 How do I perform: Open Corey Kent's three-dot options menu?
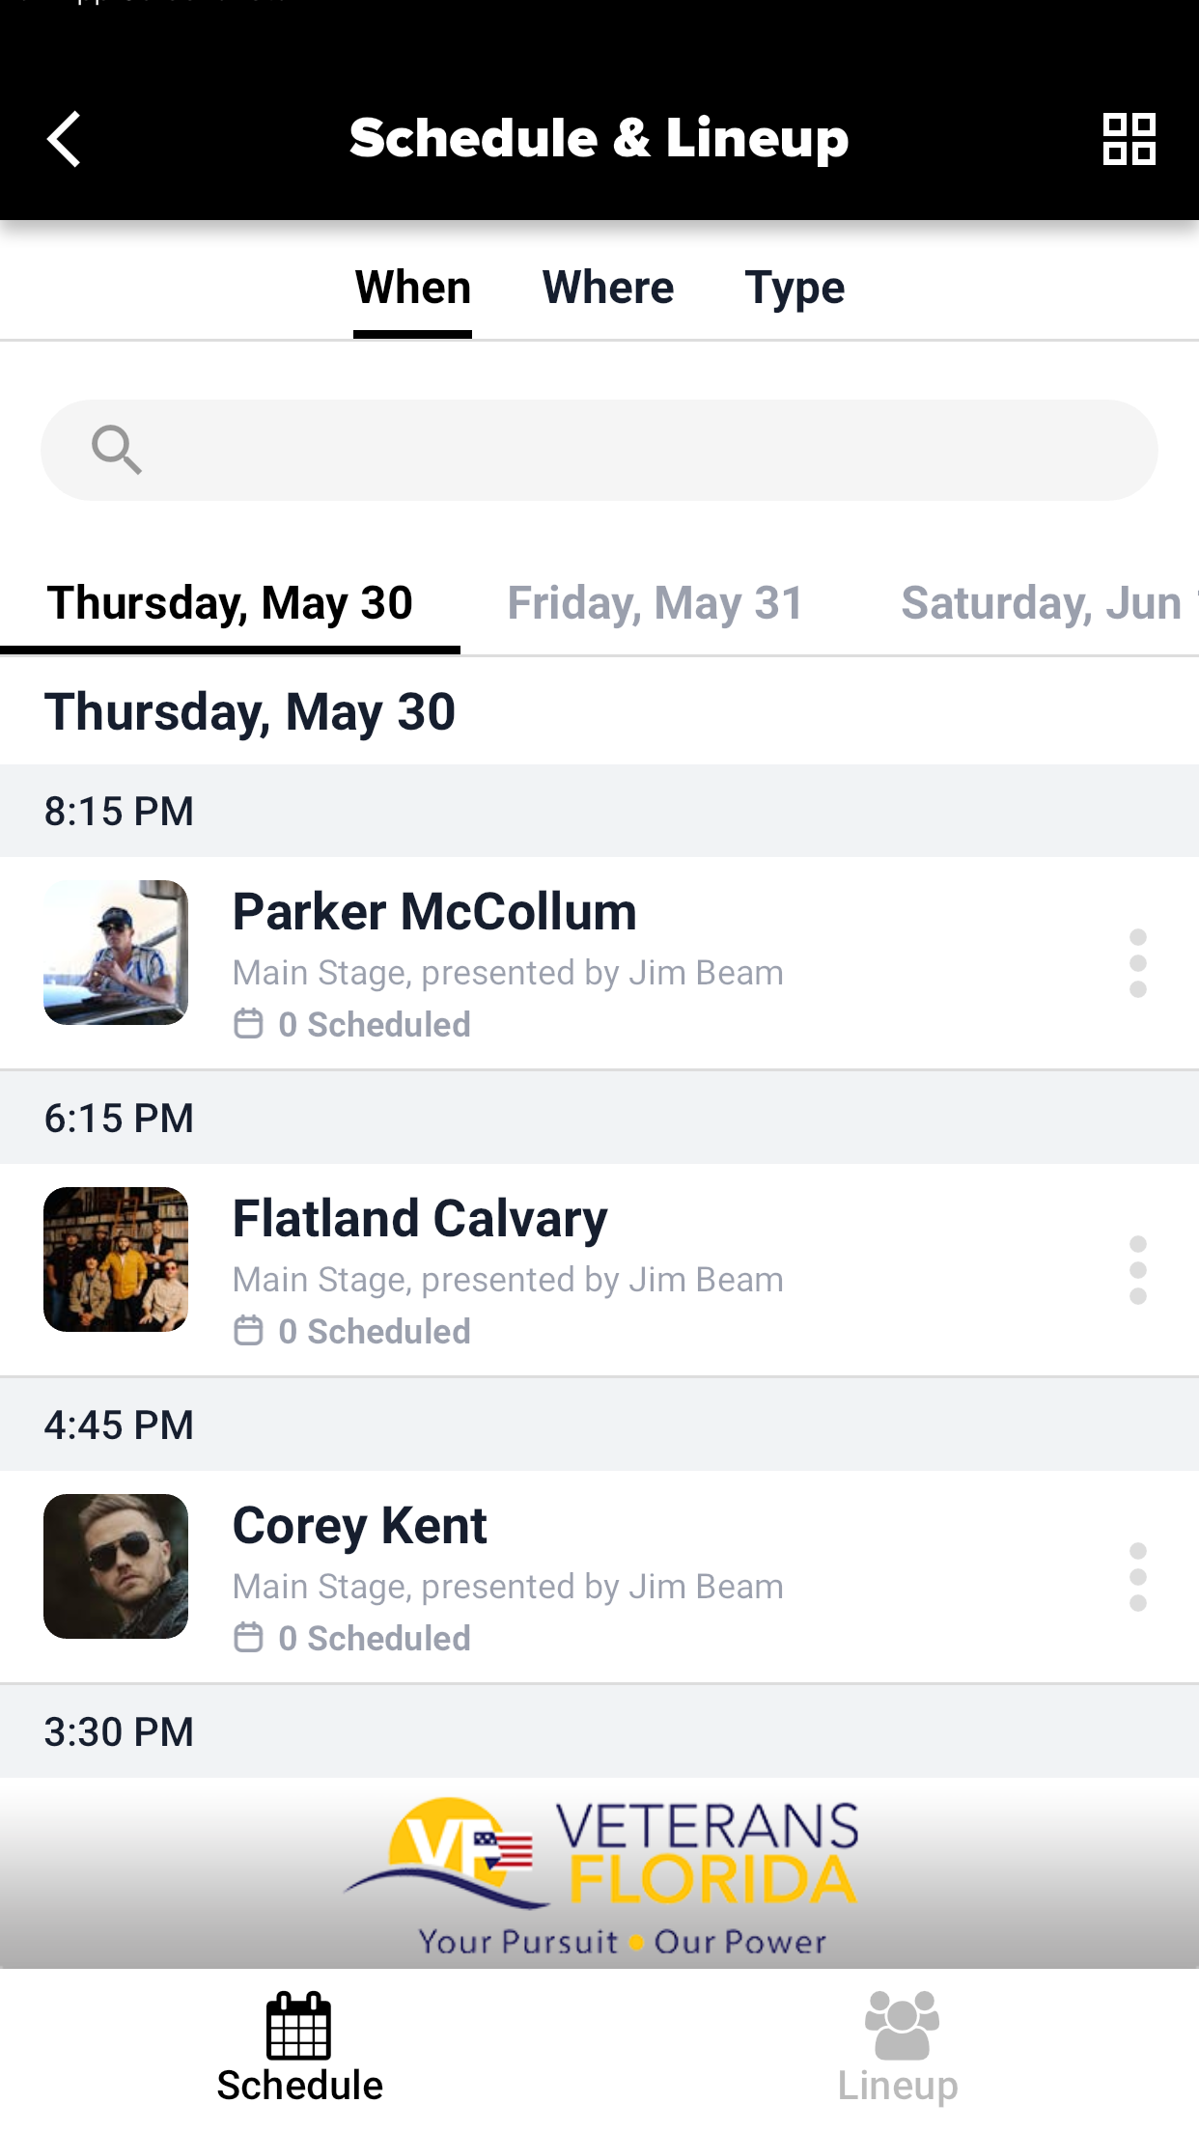pyautogui.click(x=1138, y=1577)
